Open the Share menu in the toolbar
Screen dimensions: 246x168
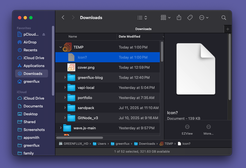click(179, 17)
